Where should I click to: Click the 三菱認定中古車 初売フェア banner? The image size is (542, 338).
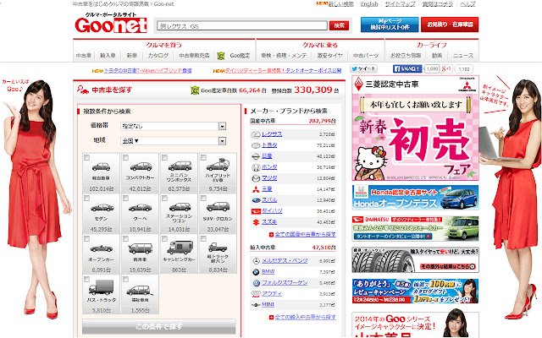[x=415, y=128]
